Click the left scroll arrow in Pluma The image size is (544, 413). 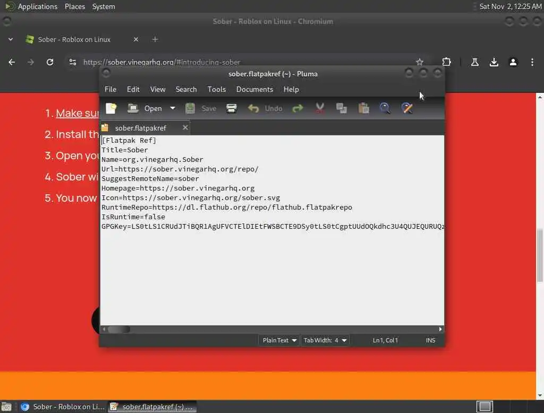104,329
